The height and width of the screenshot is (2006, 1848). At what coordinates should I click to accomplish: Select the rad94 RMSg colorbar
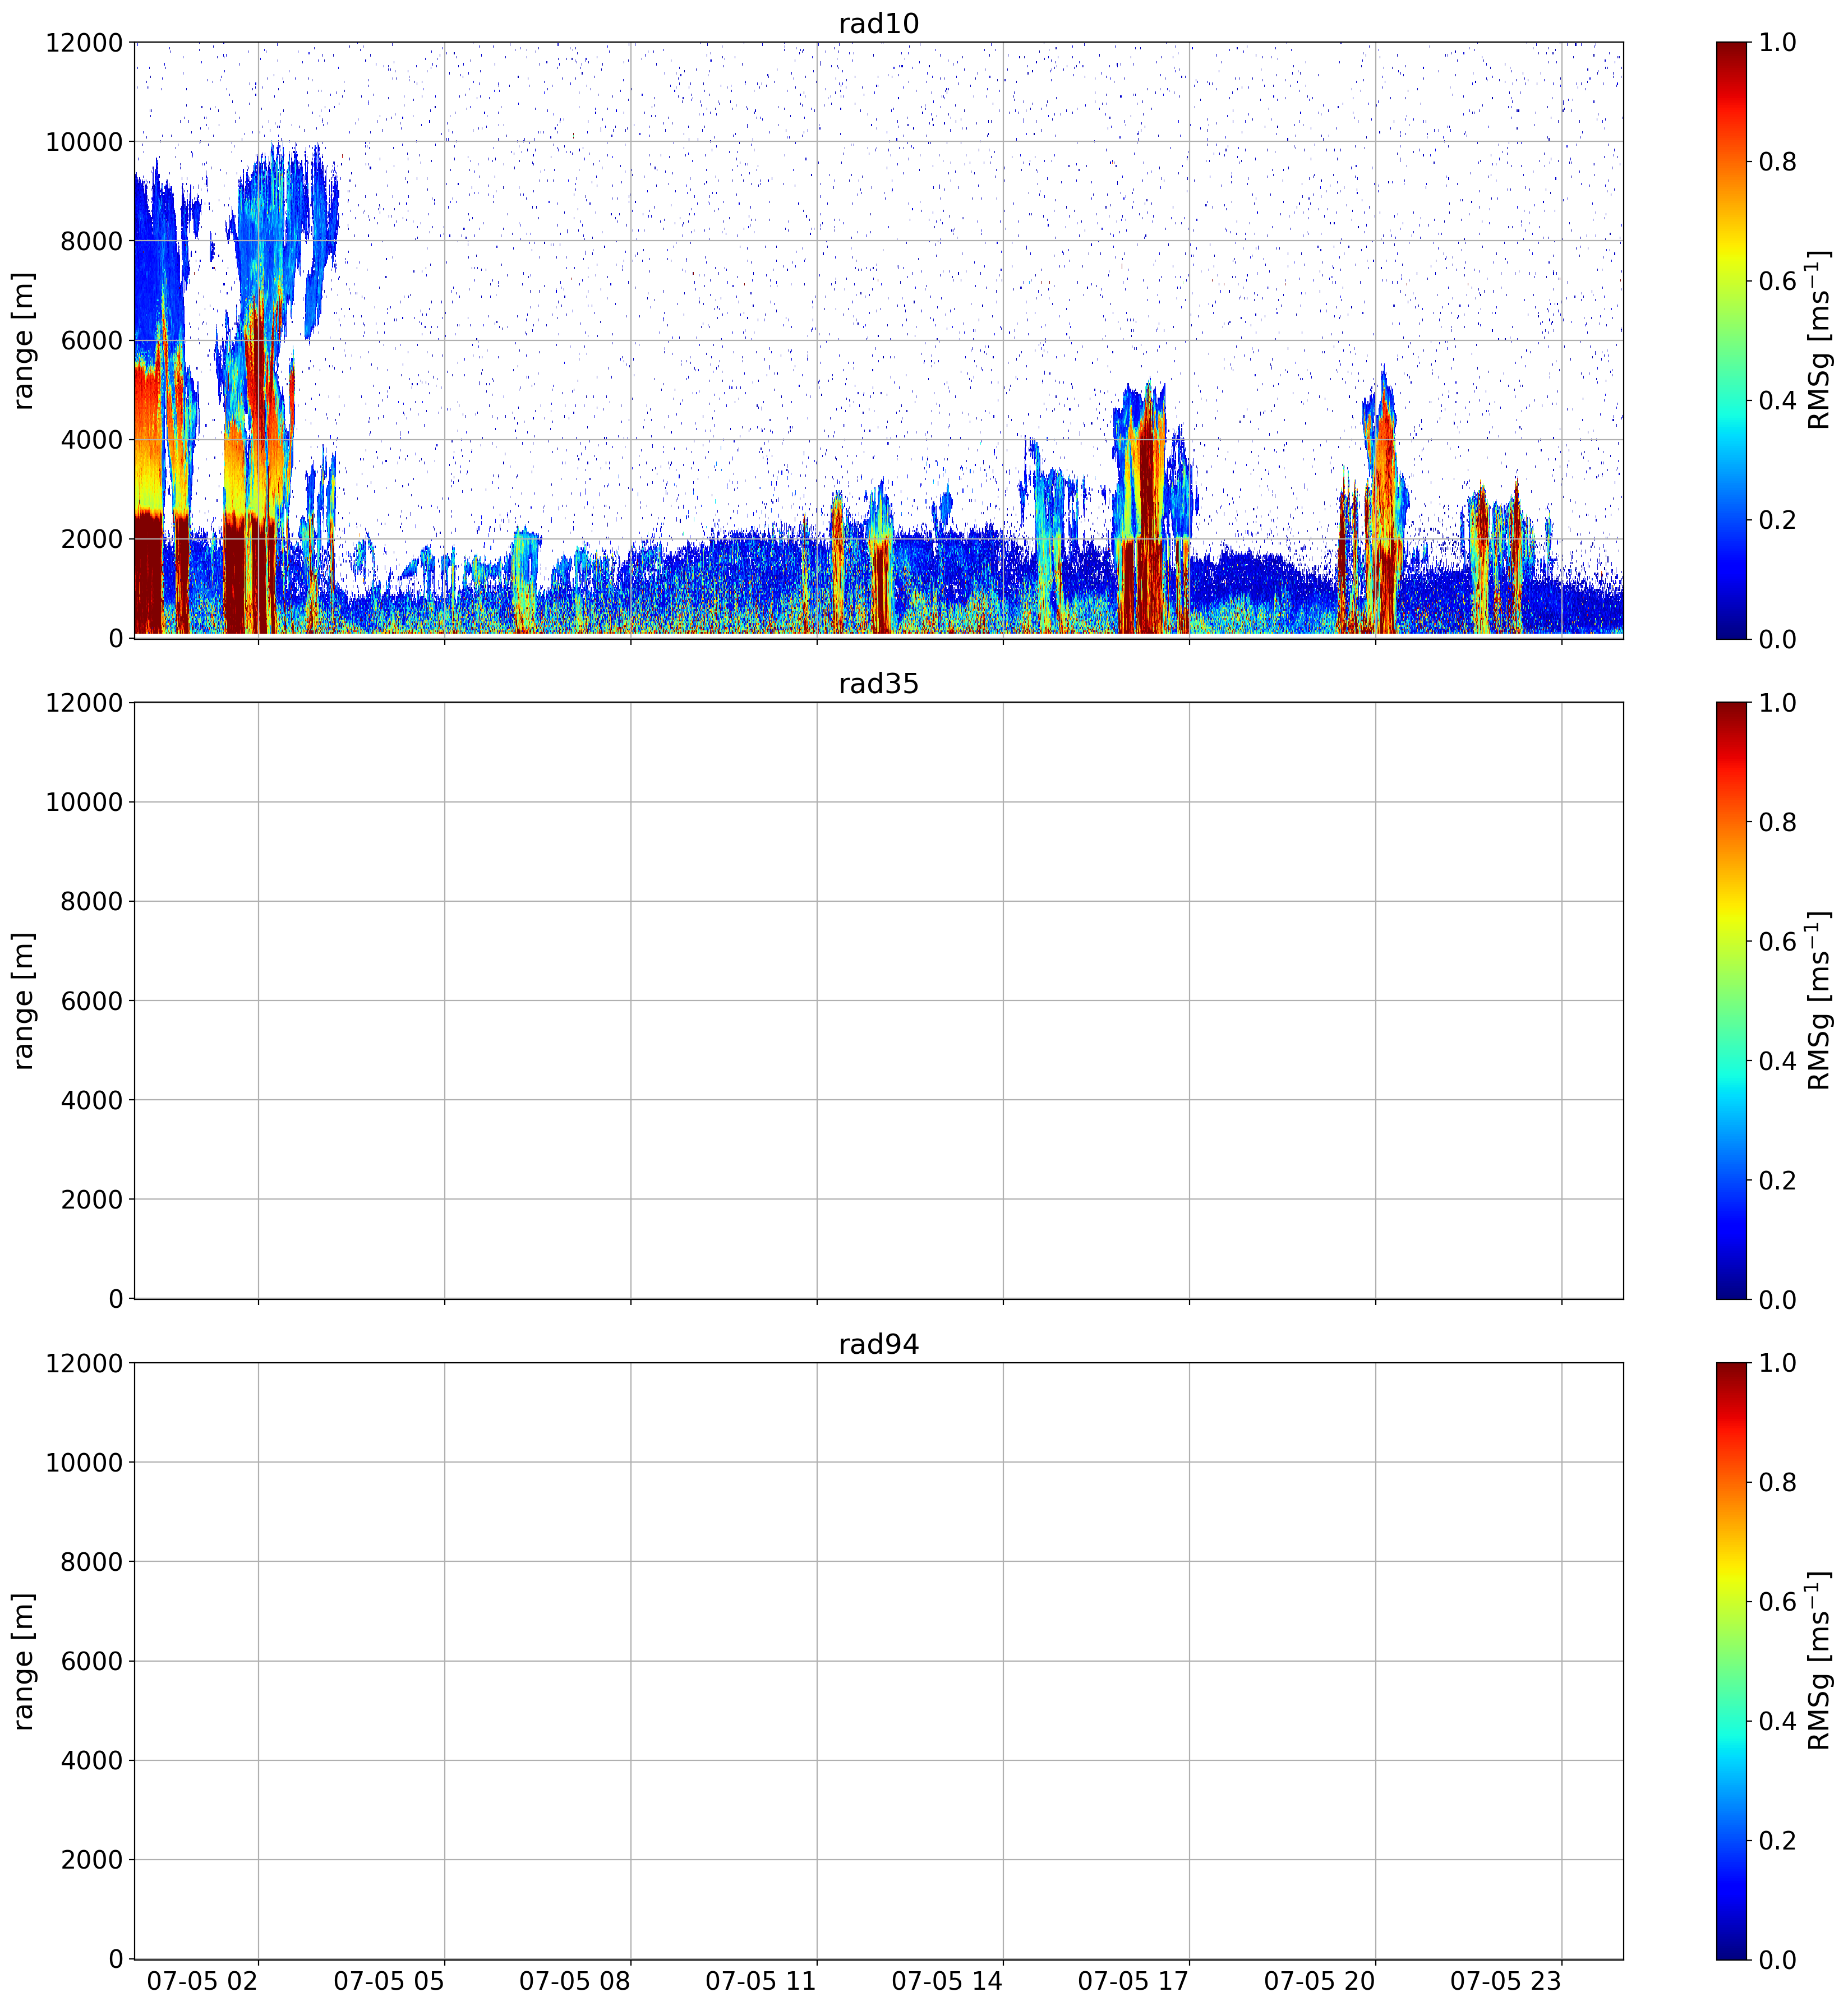coord(1731,1662)
